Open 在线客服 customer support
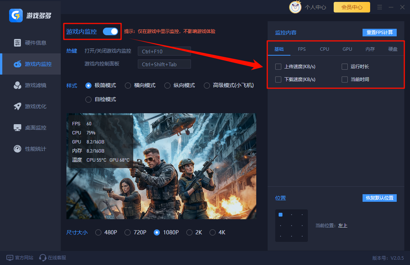 (52, 257)
